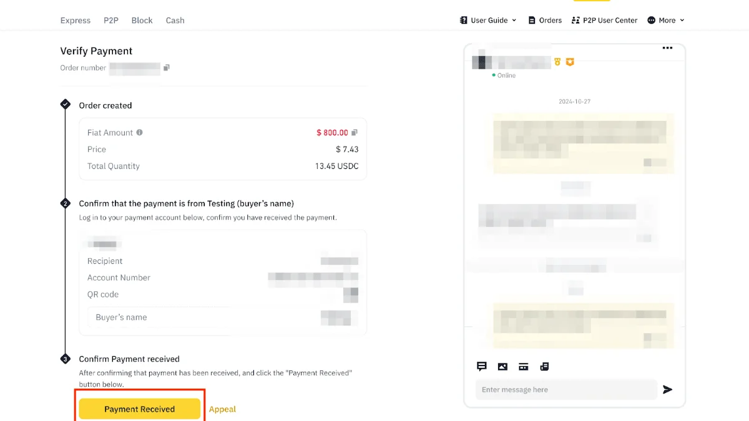Focus the Enter message here field
The width and height of the screenshot is (749, 421).
coord(566,390)
